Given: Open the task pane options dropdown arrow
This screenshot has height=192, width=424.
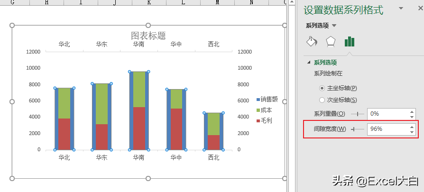Looking at the screenshot, I should coord(401,9).
